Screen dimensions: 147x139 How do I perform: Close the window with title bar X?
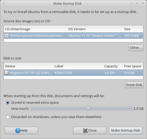(143, 3)
